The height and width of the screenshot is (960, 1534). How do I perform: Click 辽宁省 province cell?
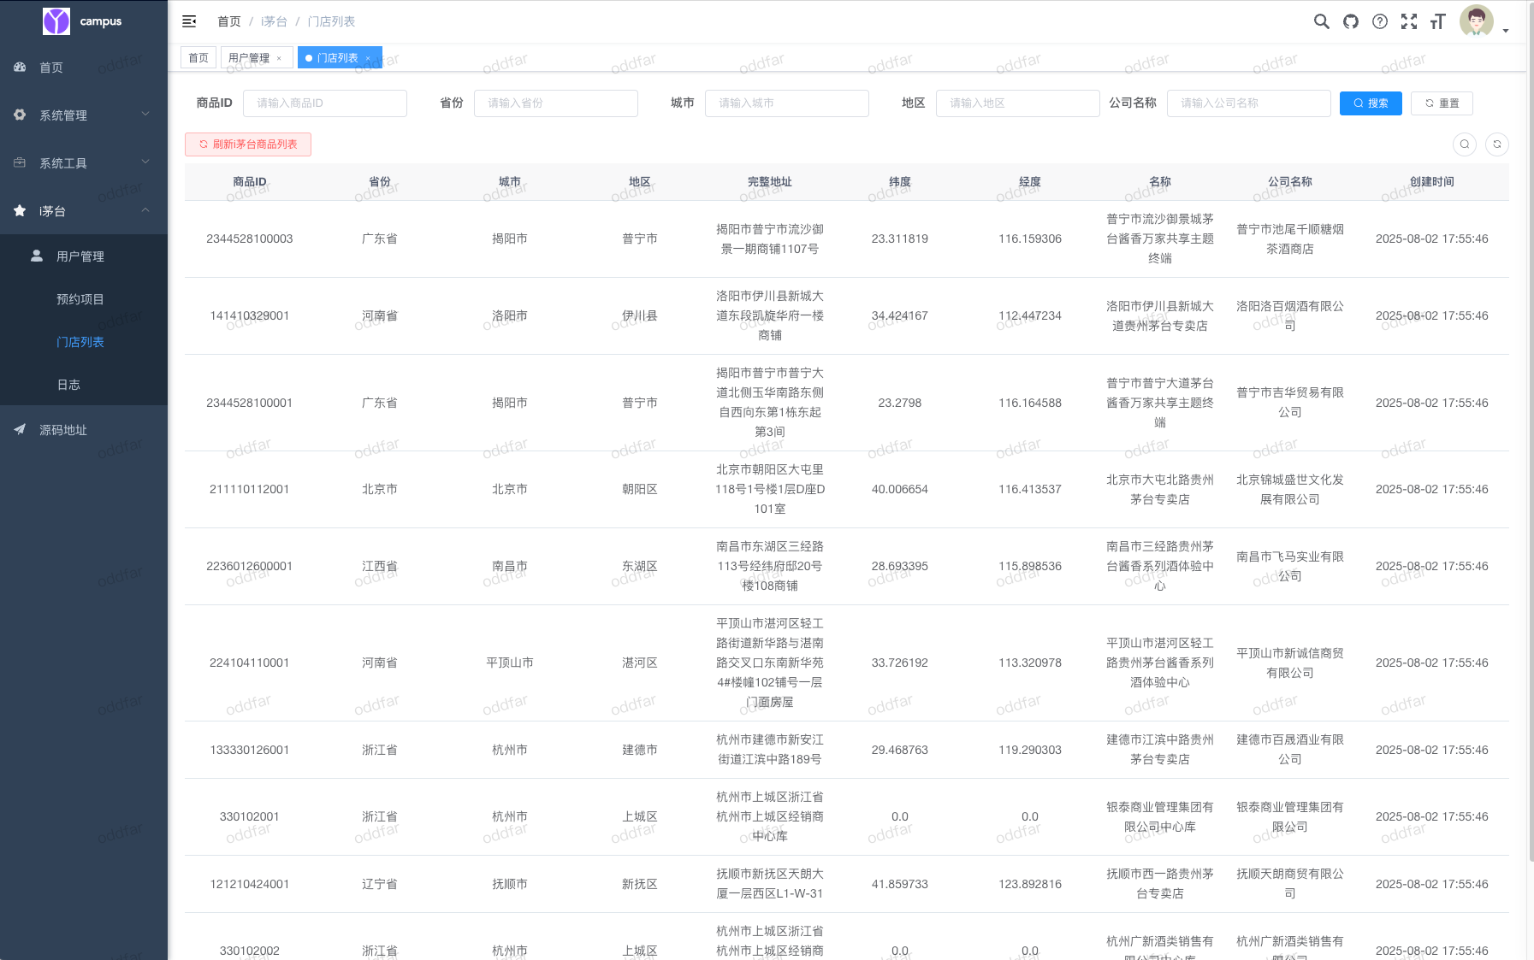(380, 884)
